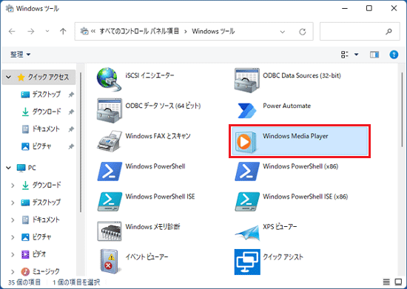Select the イベント ビューアー icon

click(x=110, y=262)
